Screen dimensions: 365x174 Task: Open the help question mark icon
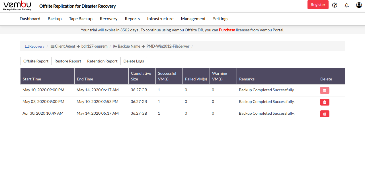[335, 5]
